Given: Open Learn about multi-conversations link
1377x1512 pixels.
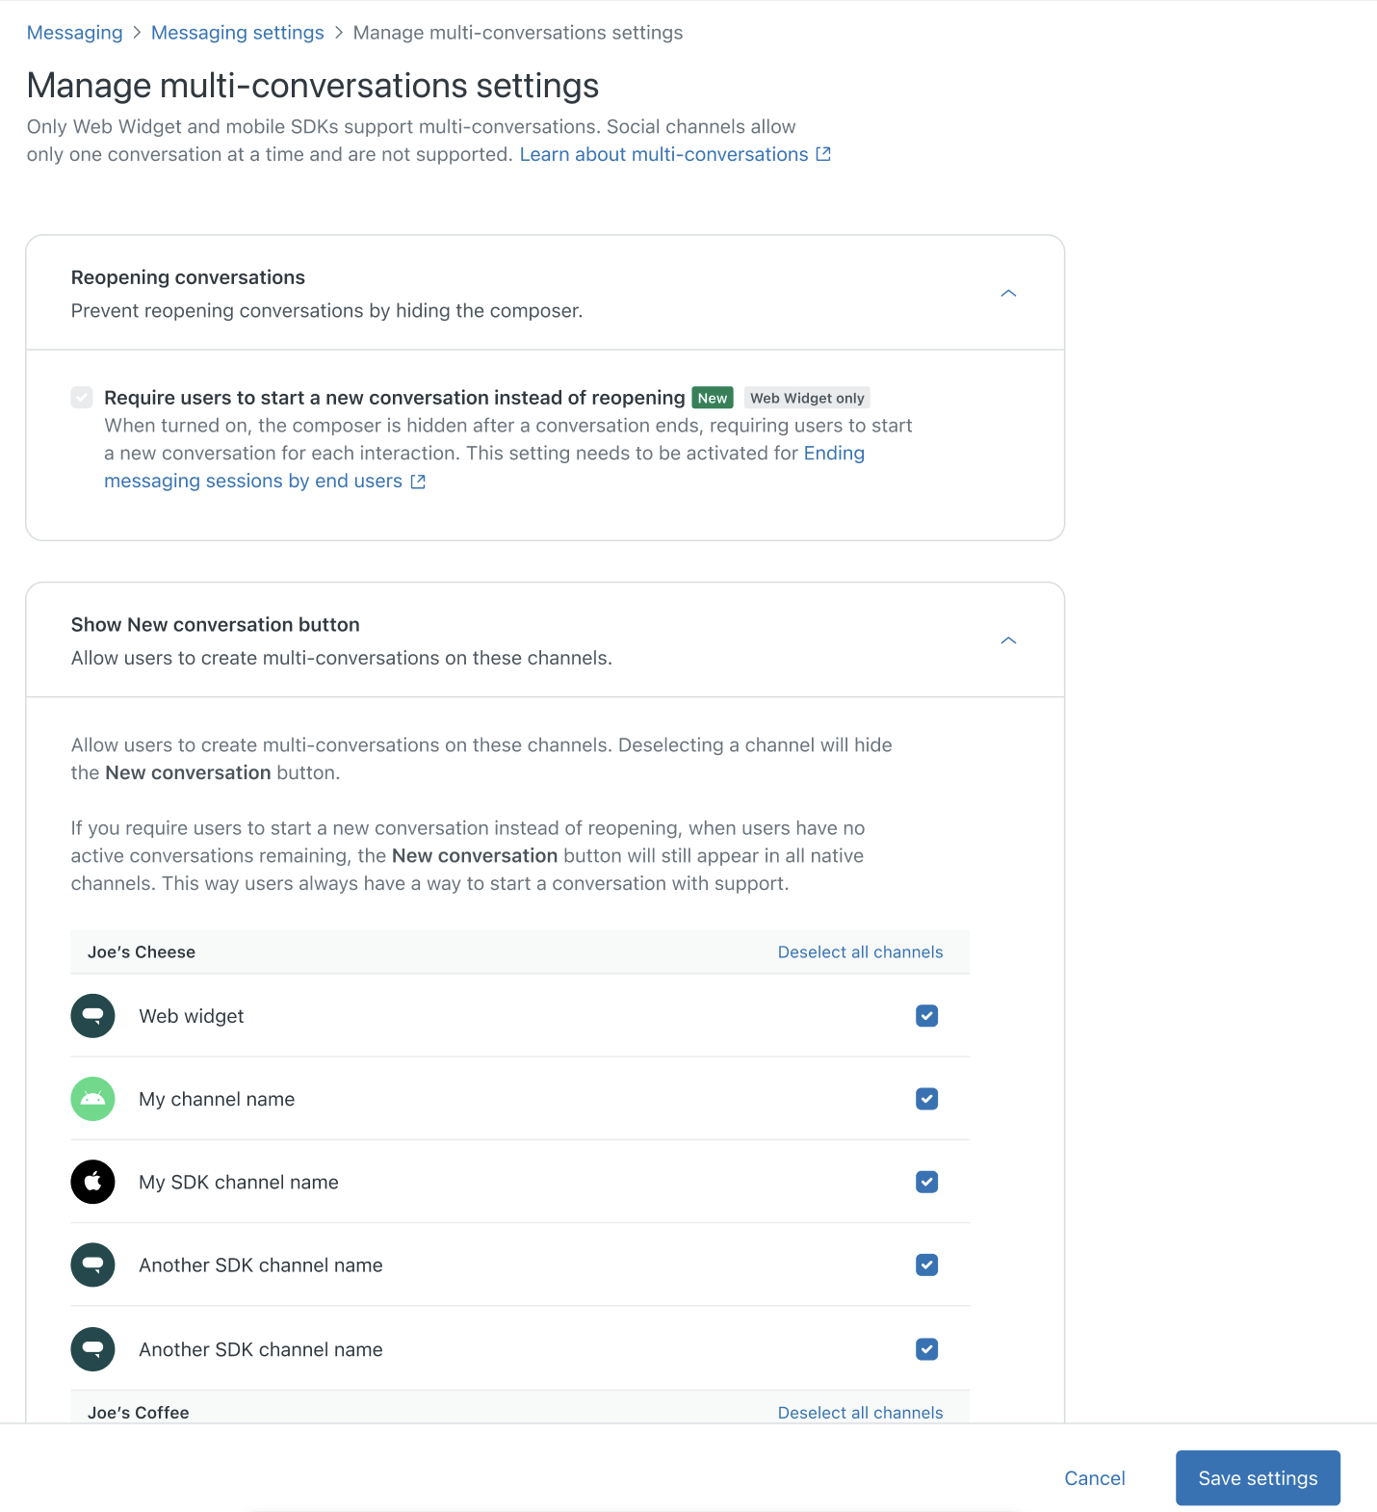Looking at the screenshot, I should [x=663, y=154].
